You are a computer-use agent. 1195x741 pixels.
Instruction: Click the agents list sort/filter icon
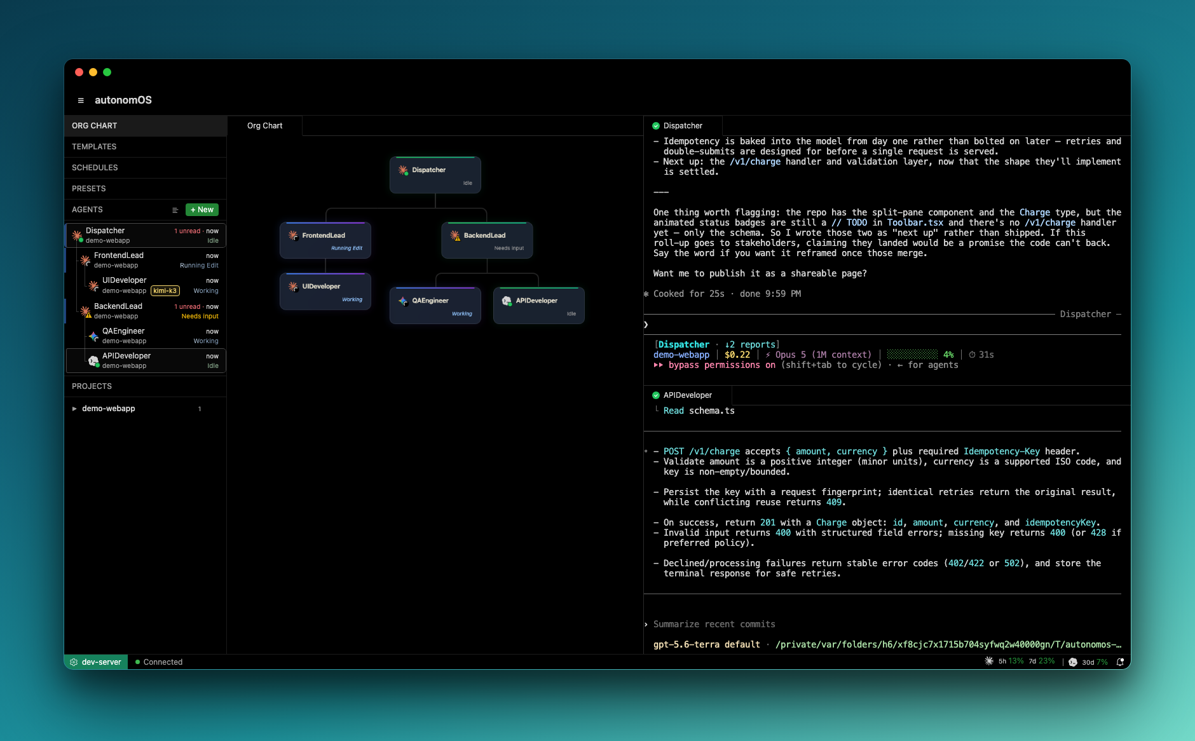point(175,210)
